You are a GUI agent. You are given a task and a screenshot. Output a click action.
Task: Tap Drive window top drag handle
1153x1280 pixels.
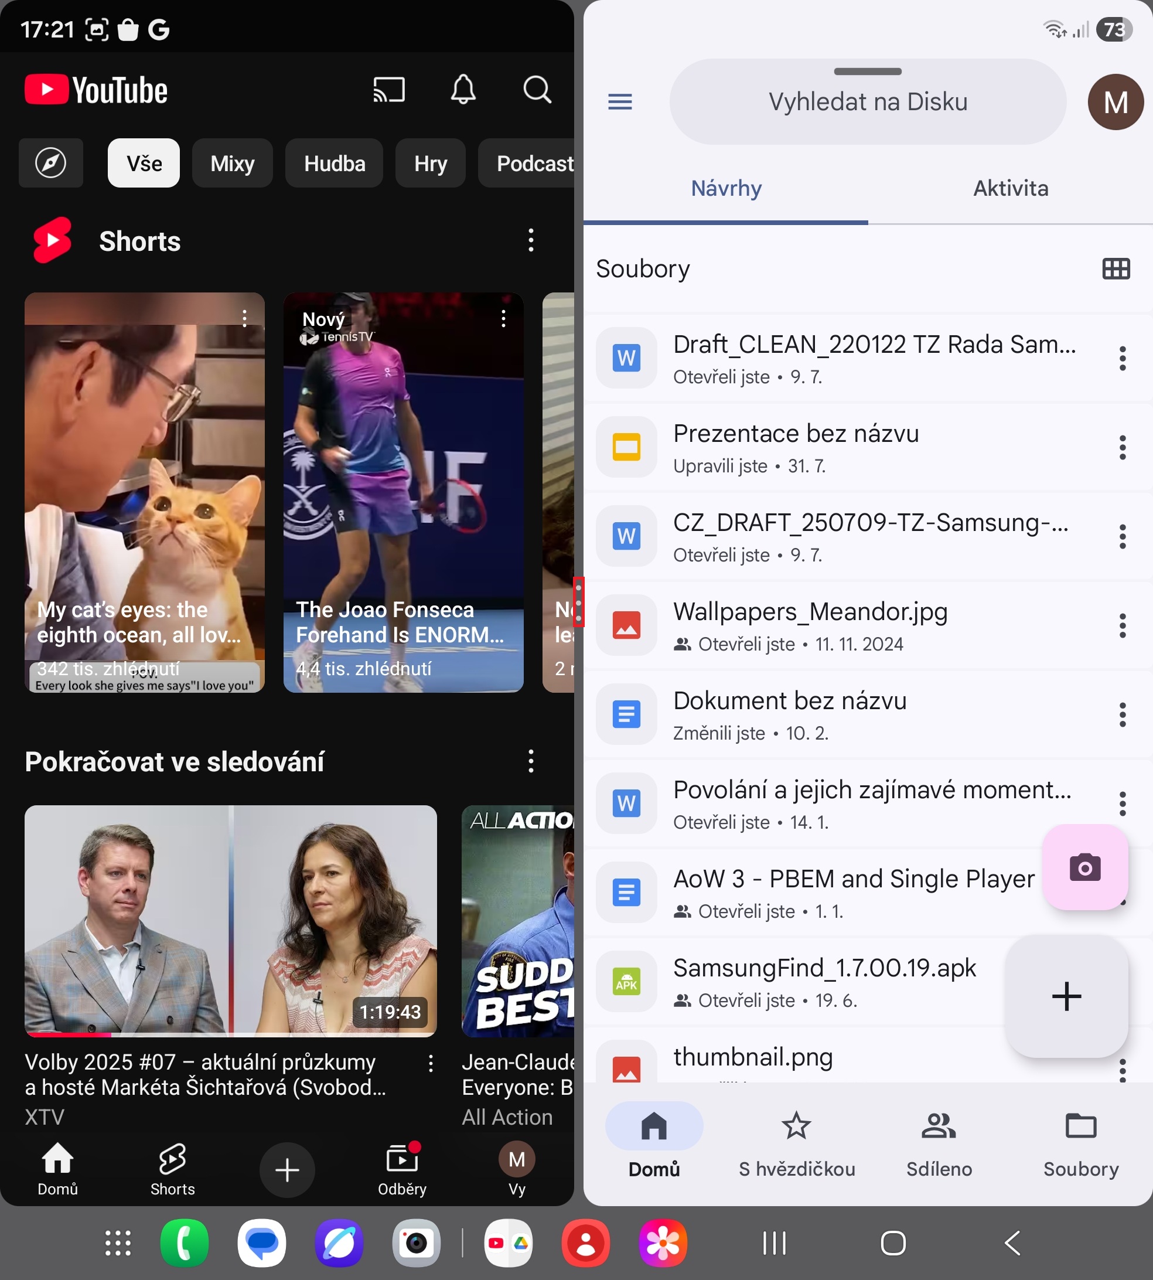click(867, 71)
